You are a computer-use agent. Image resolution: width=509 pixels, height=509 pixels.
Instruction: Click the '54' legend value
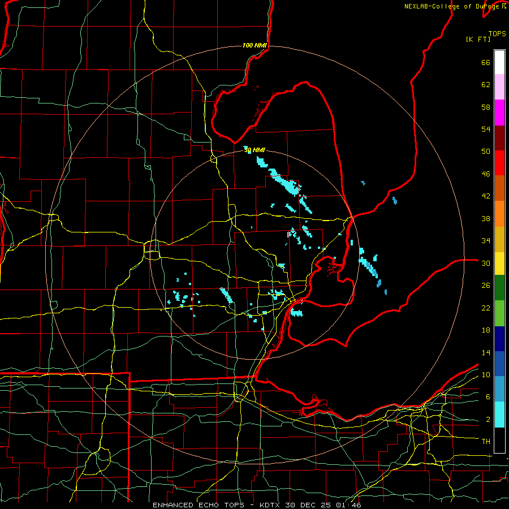[x=486, y=129]
